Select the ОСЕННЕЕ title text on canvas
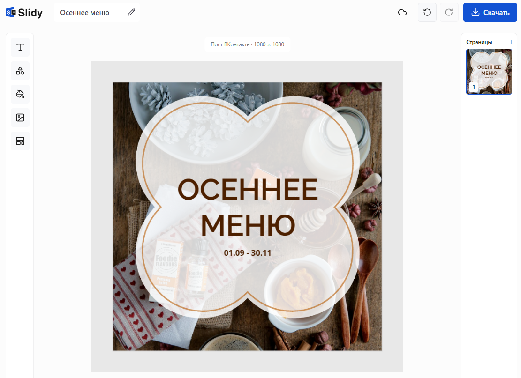Image resolution: width=521 pixels, height=378 pixels. (x=248, y=190)
